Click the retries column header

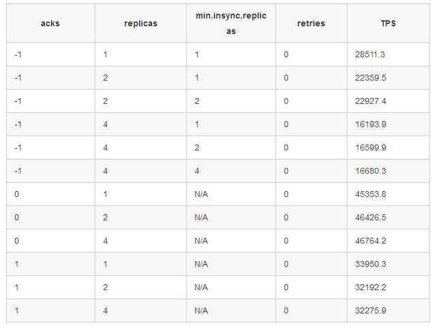tap(311, 23)
